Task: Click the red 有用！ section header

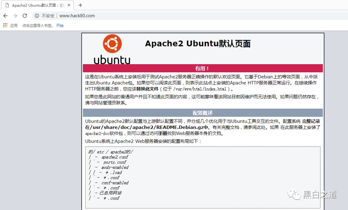Action: 203,68
